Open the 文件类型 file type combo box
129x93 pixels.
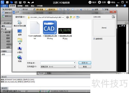(x=58, y=67)
